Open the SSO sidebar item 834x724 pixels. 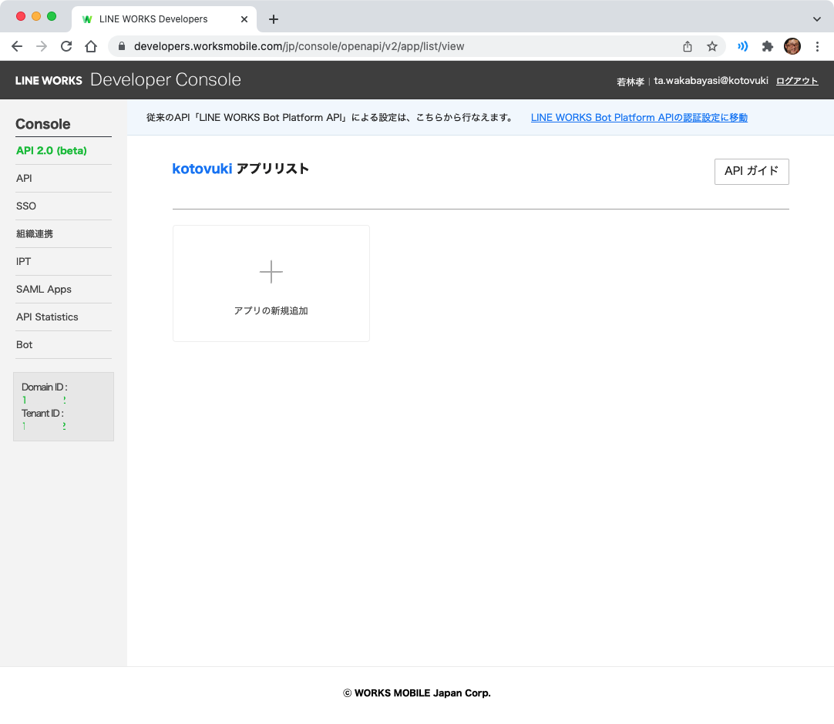[26, 206]
